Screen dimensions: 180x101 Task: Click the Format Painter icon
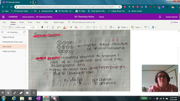tap(71, 27)
